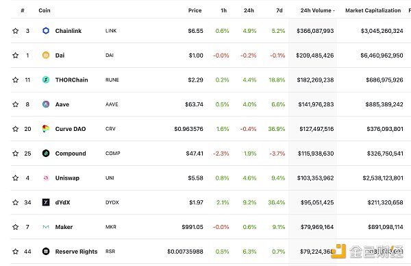Click the Compound coin logo
The height and width of the screenshot is (266, 411).
(x=46, y=153)
